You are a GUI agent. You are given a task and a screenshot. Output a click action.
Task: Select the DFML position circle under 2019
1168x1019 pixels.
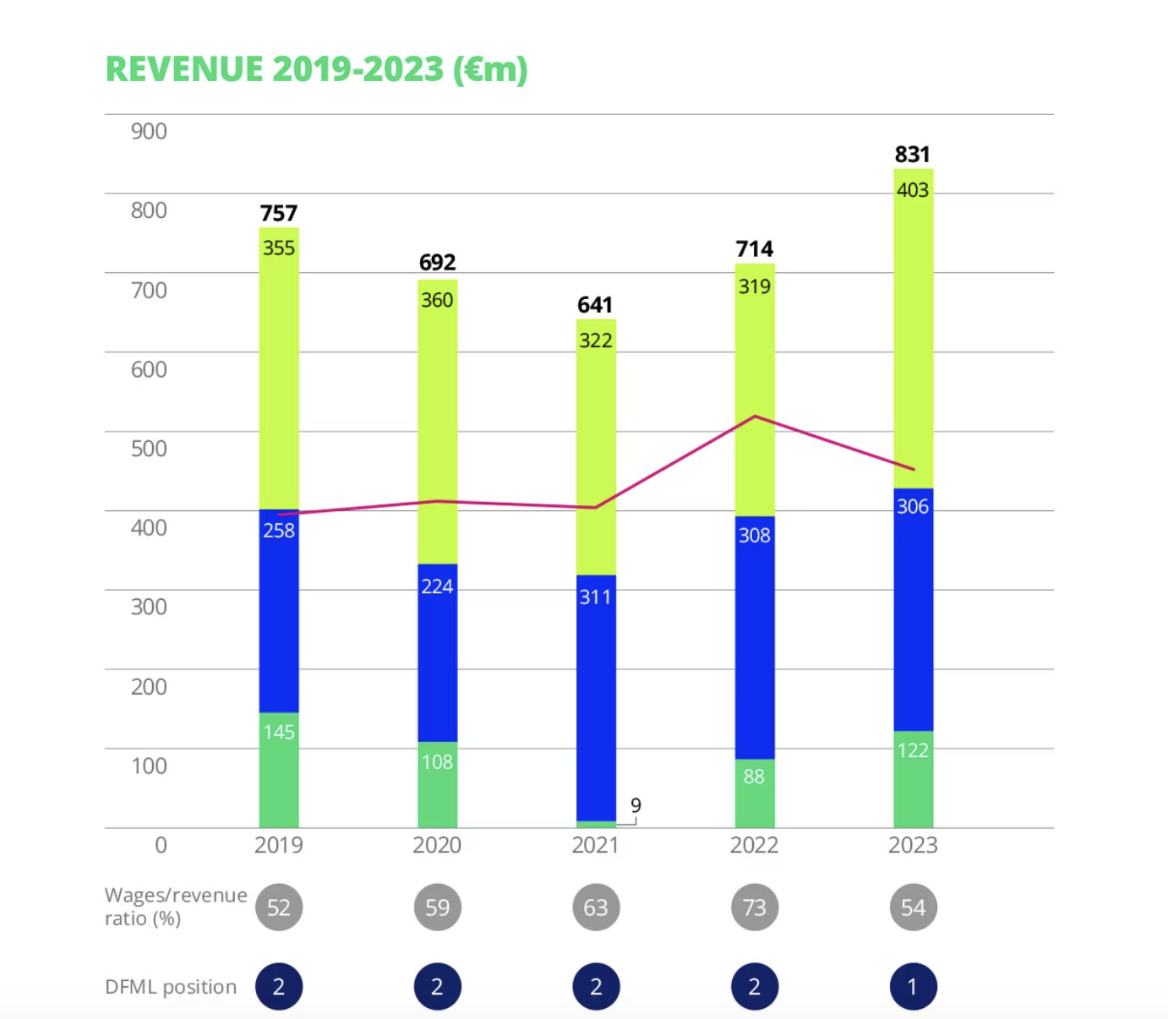click(279, 986)
